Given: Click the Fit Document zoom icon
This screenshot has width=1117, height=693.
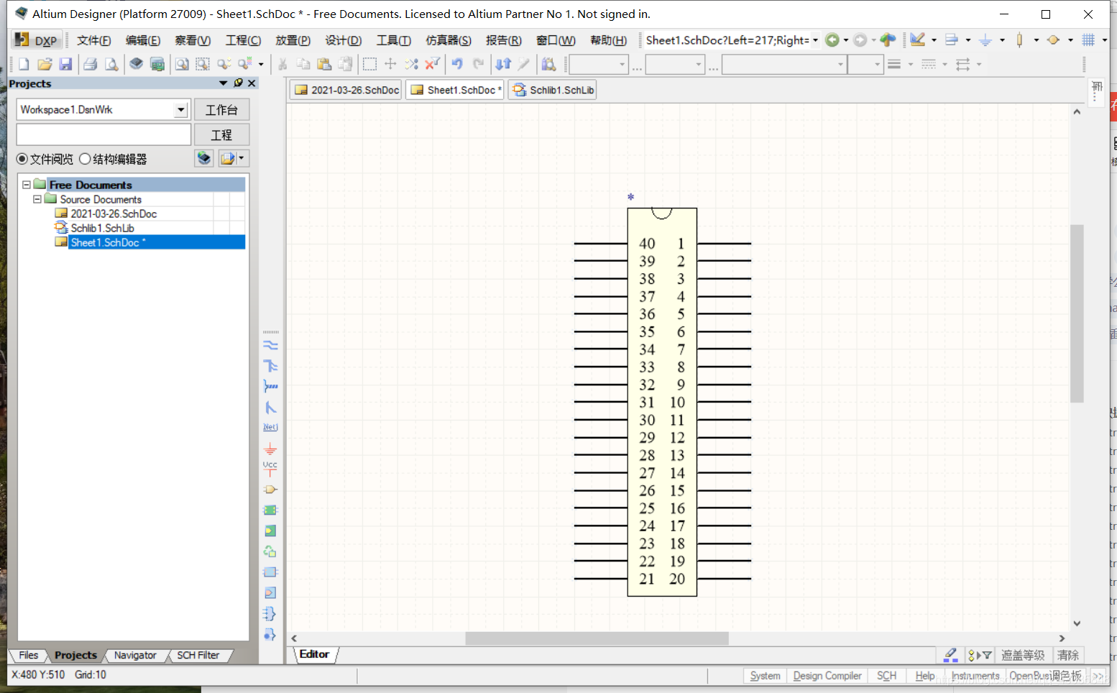Looking at the screenshot, I should pyautogui.click(x=182, y=64).
